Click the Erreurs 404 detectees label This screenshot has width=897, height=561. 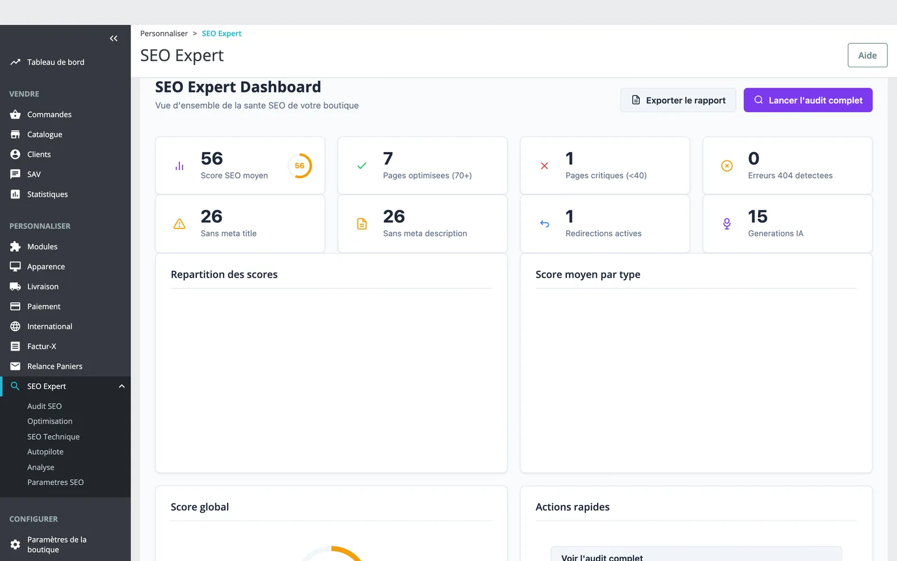[x=790, y=176]
